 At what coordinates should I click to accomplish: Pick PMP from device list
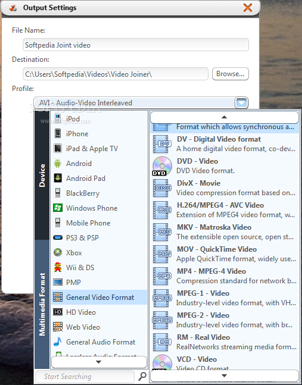(x=99, y=283)
